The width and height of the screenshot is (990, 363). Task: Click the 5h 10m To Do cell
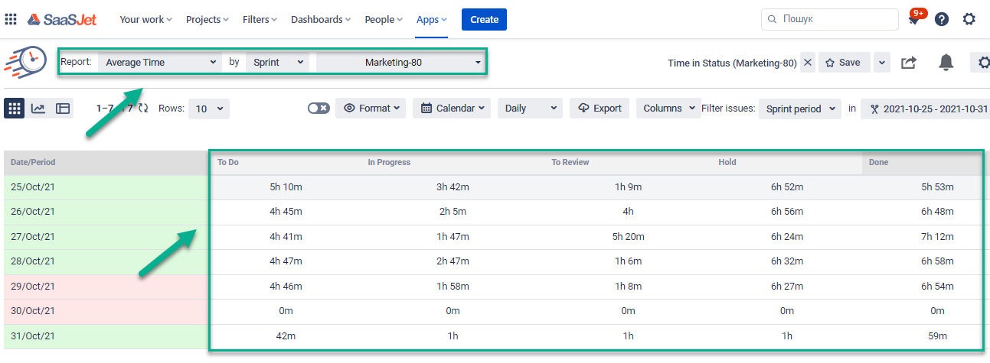286,187
